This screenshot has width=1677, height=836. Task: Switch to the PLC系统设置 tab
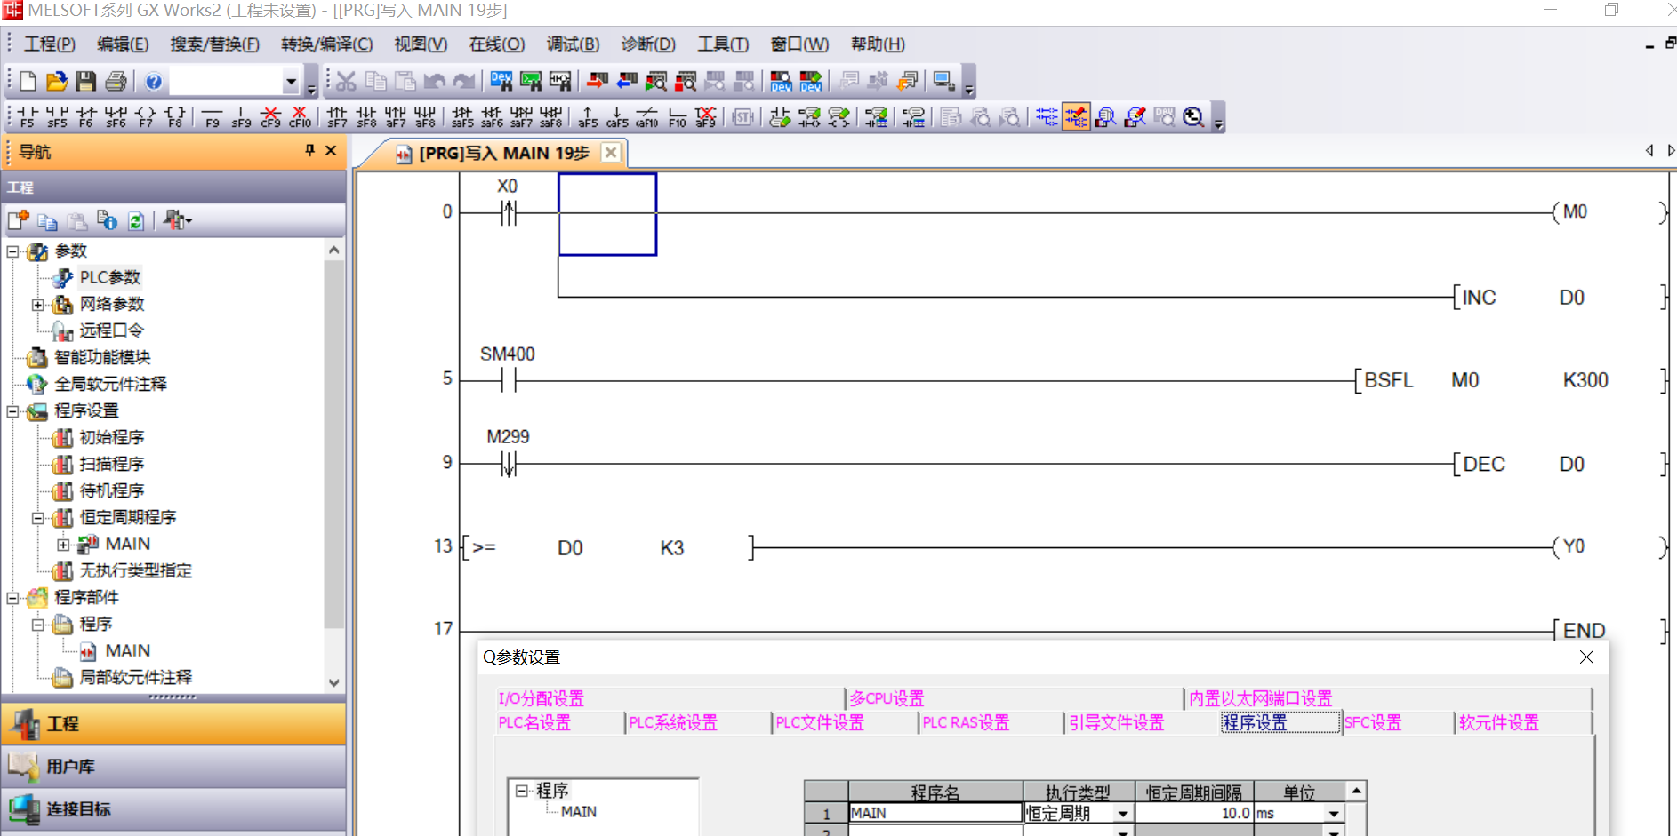(x=673, y=723)
